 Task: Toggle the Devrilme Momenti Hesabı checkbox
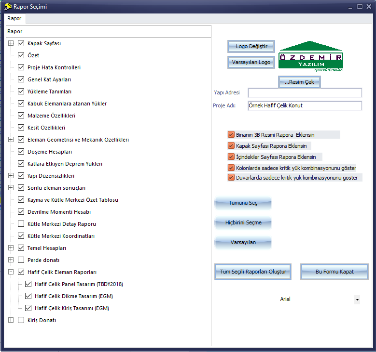(x=21, y=212)
